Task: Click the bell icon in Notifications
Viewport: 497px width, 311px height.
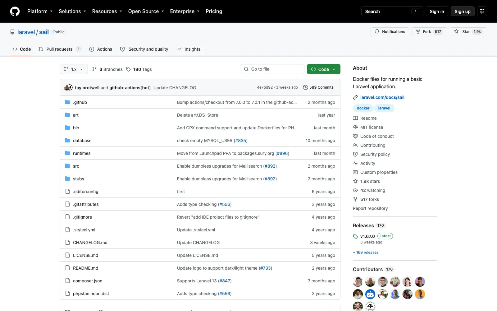Action: [377, 32]
